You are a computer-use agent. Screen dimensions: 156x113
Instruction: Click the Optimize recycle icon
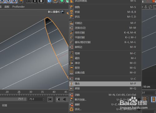tap(71, 109)
